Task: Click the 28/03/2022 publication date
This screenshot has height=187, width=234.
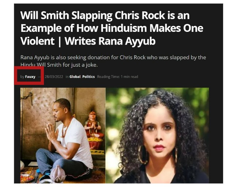Action: tap(54, 76)
